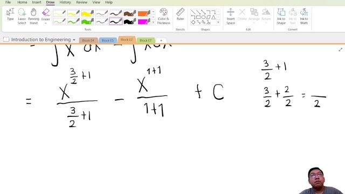Viewport: 345px width, 194px height.
Task: Select the black thick pen
Action: click(x=116, y=22)
